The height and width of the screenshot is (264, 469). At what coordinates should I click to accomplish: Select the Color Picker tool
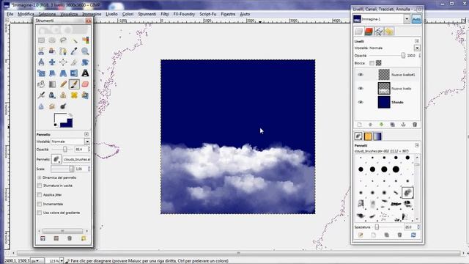click(x=74, y=51)
